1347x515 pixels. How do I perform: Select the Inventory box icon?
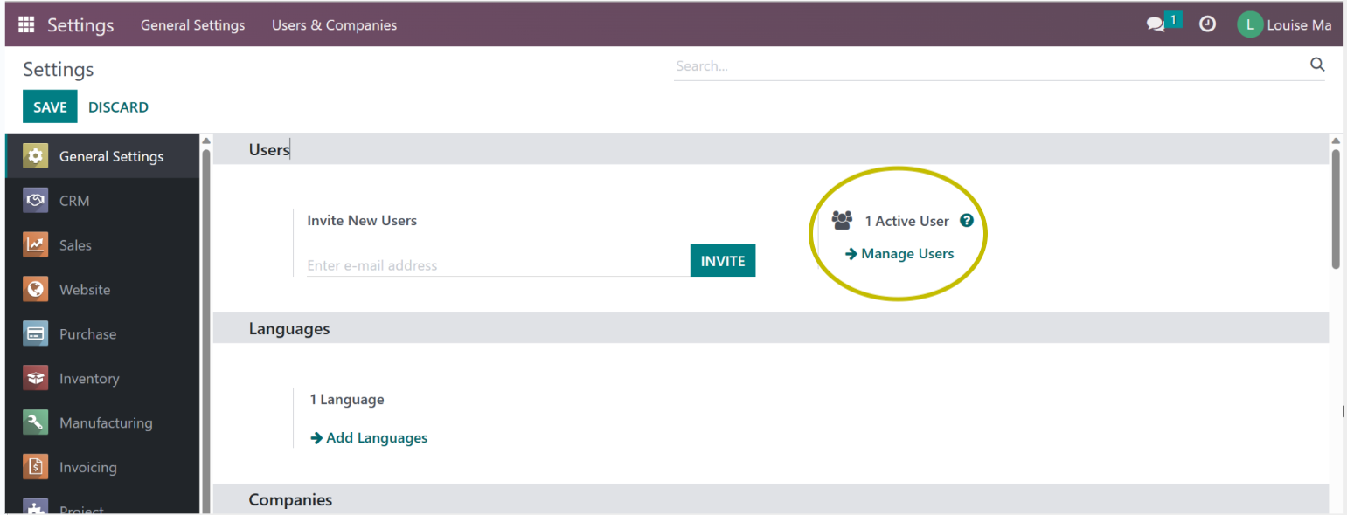click(36, 379)
